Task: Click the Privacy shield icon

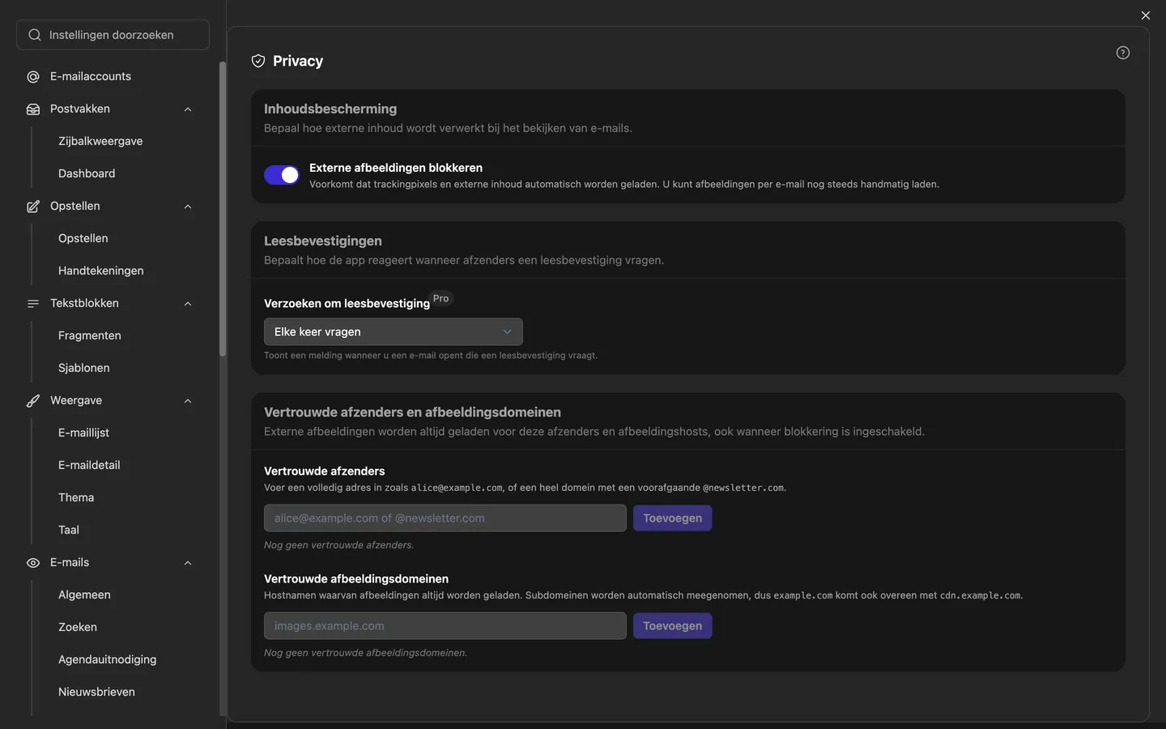Action: click(x=258, y=61)
